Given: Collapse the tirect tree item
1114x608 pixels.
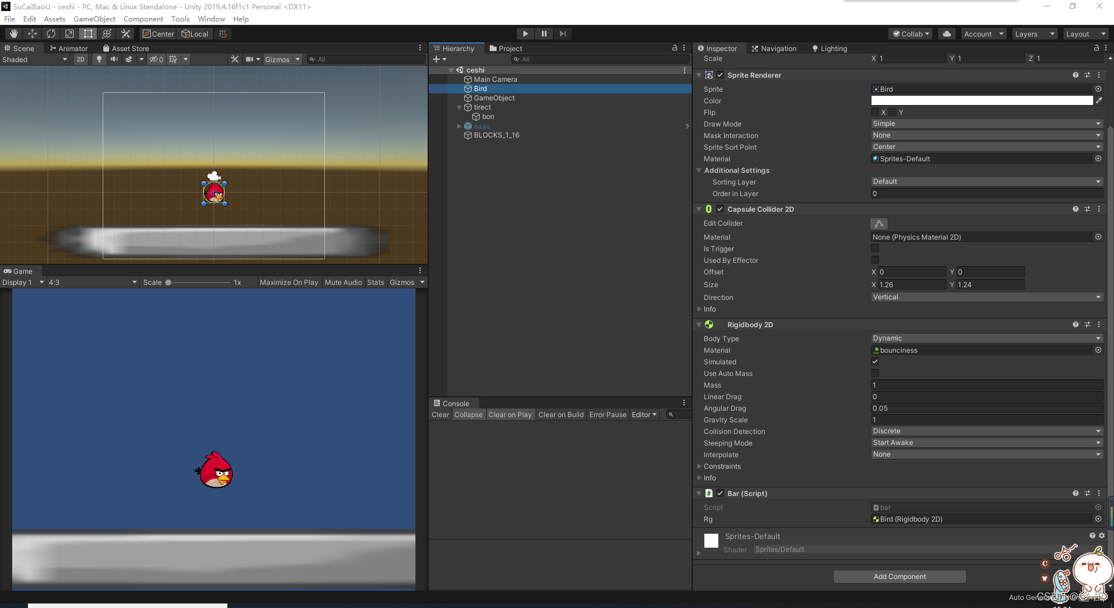Looking at the screenshot, I should (460, 107).
